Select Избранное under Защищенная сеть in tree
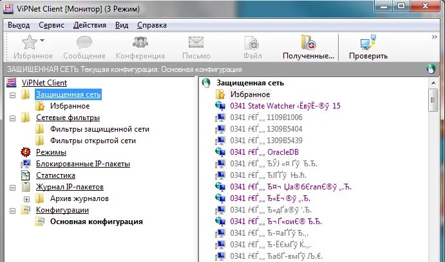Viewport: 445px width, 262px height. [x=70, y=106]
